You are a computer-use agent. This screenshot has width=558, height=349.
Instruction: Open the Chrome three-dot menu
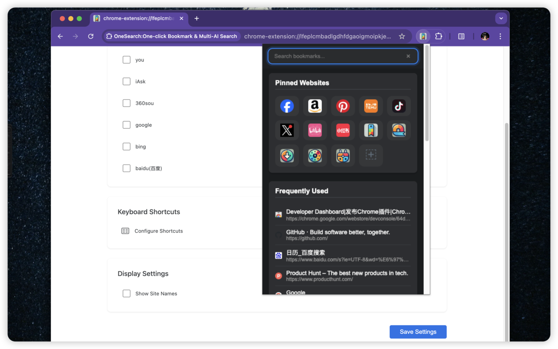pyautogui.click(x=500, y=37)
